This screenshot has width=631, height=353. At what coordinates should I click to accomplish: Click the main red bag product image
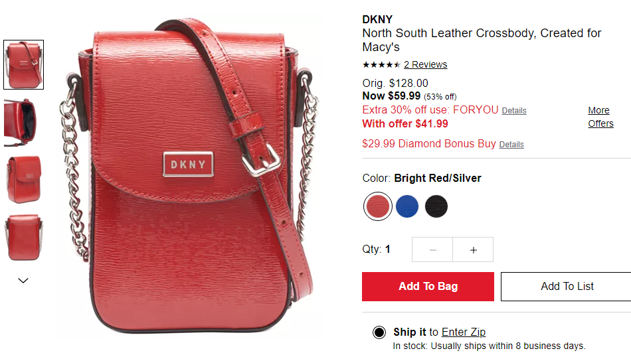pos(189,176)
